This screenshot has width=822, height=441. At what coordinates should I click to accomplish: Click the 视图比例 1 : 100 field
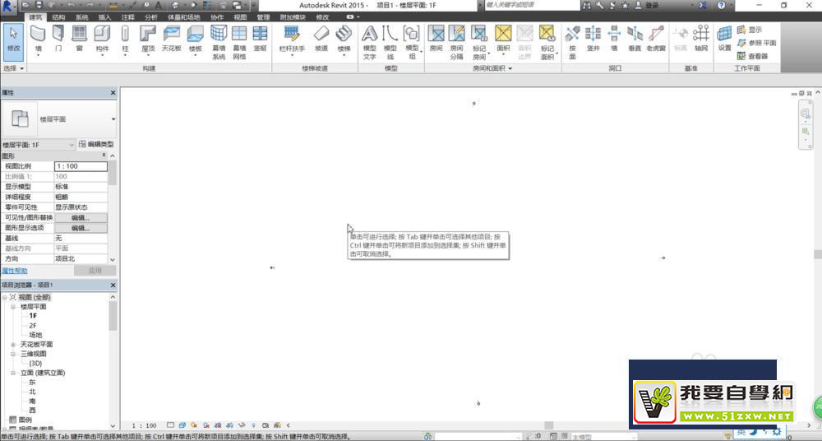point(81,166)
